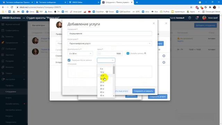The width and height of the screenshot is (222, 125).
Task: Click info icon beside Онлайн запись
Action: click(x=145, y=53)
